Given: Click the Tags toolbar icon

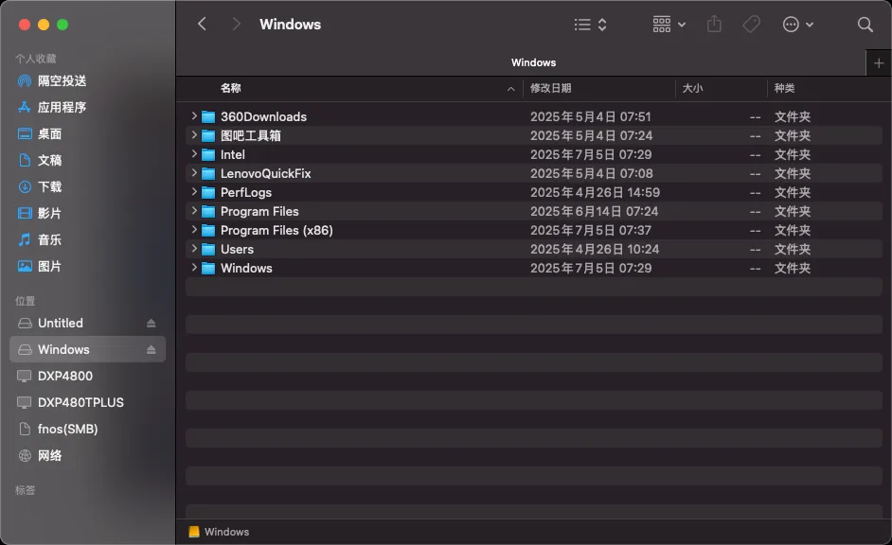Looking at the screenshot, I should click(752, 25).
